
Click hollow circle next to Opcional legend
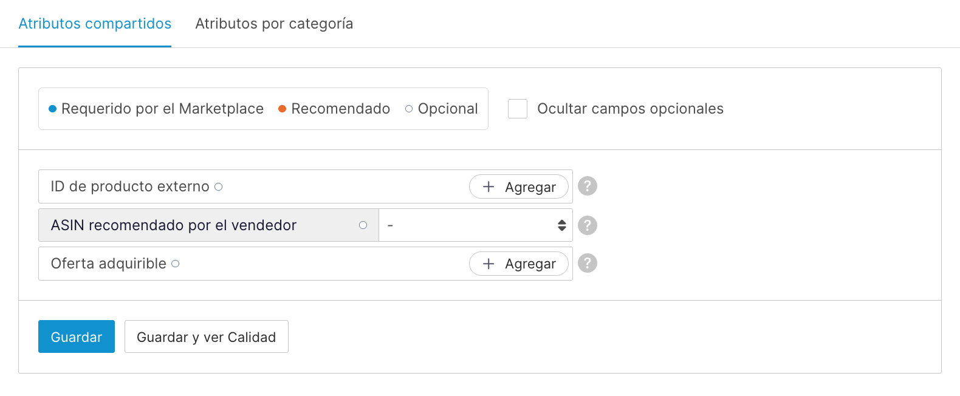(409, 109)
